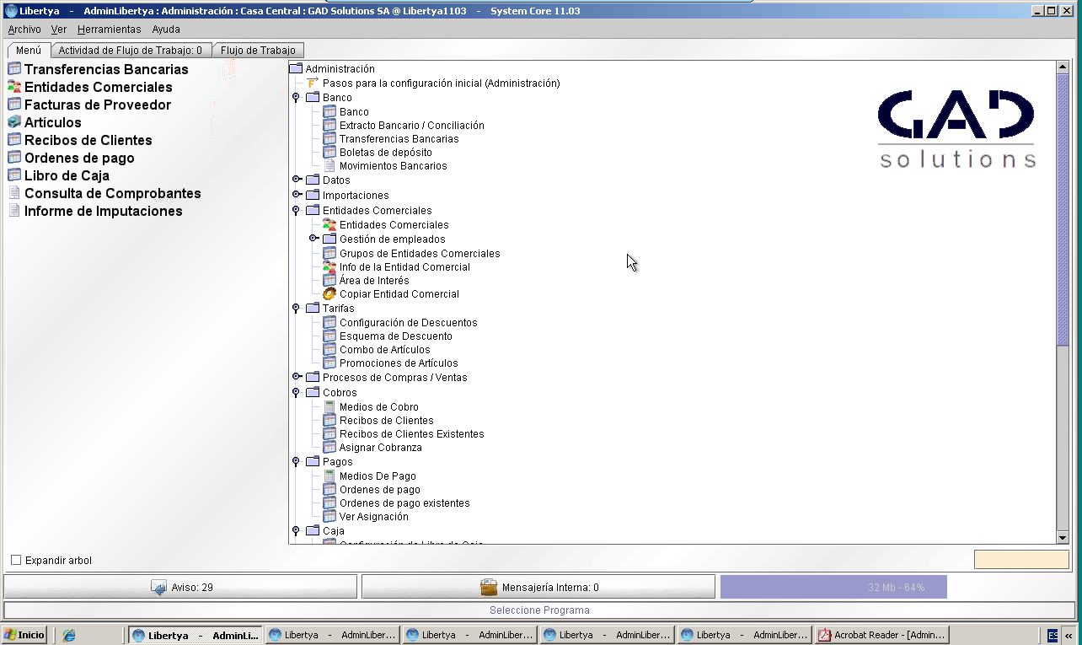This screenshot has height=645, width=1082.
Task: Click window icon beside Esquema de Descuento
Action: [329, 336]
